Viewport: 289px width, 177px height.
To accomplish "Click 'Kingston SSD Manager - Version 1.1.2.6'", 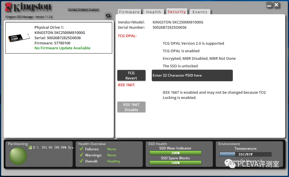I will click(x=29, y=17).
